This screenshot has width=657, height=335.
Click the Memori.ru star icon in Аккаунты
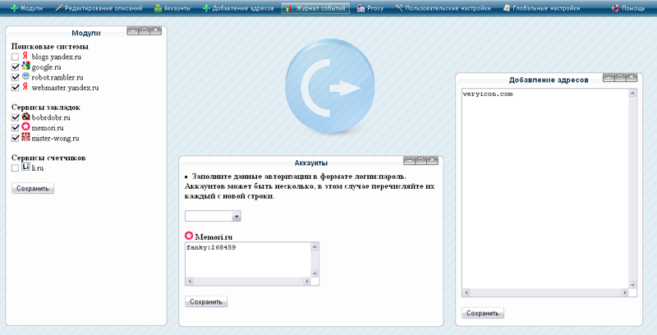point(189,236)
